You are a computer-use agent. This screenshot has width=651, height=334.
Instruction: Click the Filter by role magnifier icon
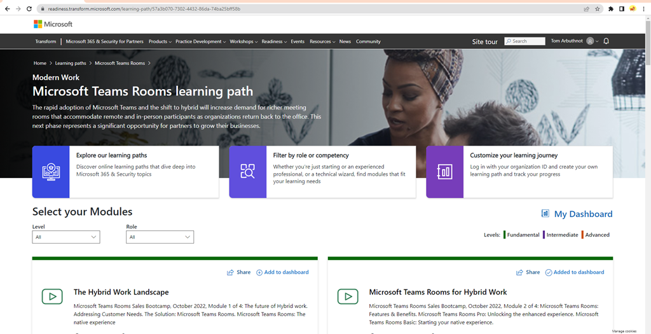[x=247, y=172]
